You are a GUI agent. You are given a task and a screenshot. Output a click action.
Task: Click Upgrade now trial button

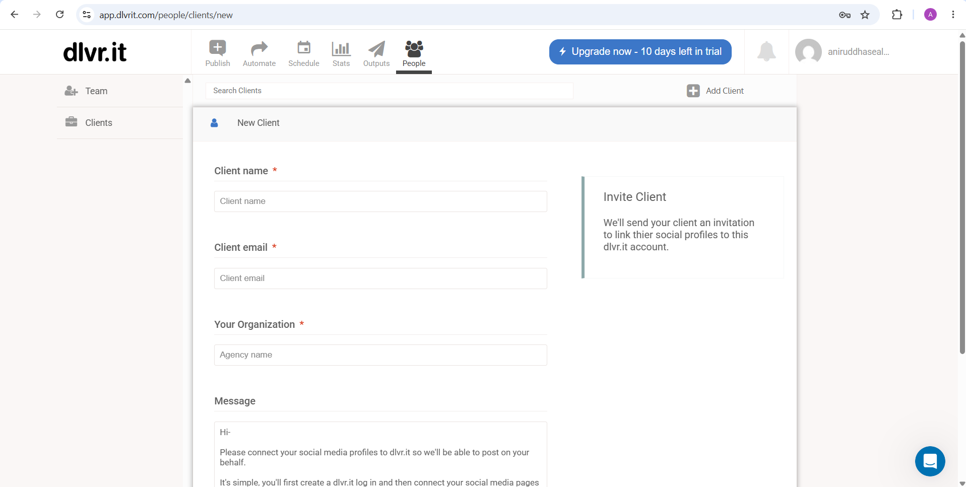point(640,51)
